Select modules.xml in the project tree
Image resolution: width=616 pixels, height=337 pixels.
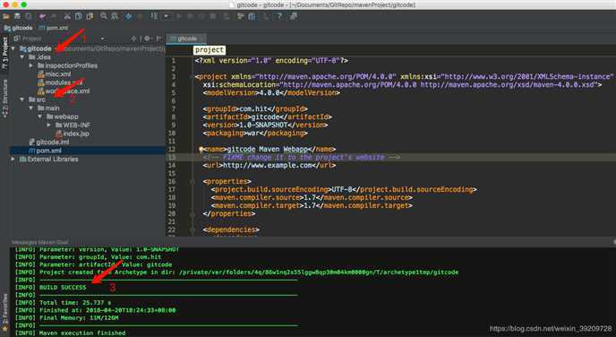[64, 82]
